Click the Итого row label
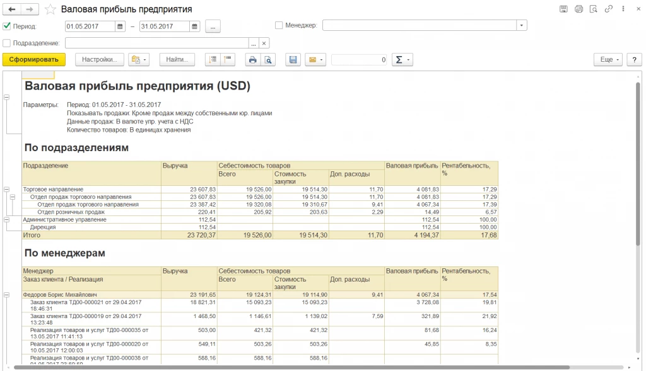 tap(32, 236)
